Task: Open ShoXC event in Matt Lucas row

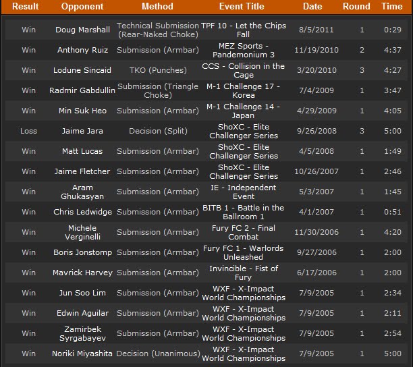Action: click(x=244, y=152)
